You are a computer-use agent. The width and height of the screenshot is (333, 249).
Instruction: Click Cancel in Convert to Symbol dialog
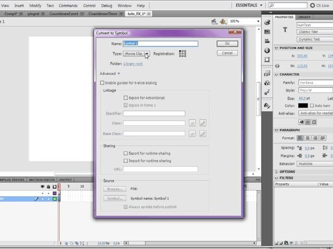[227, 53]
